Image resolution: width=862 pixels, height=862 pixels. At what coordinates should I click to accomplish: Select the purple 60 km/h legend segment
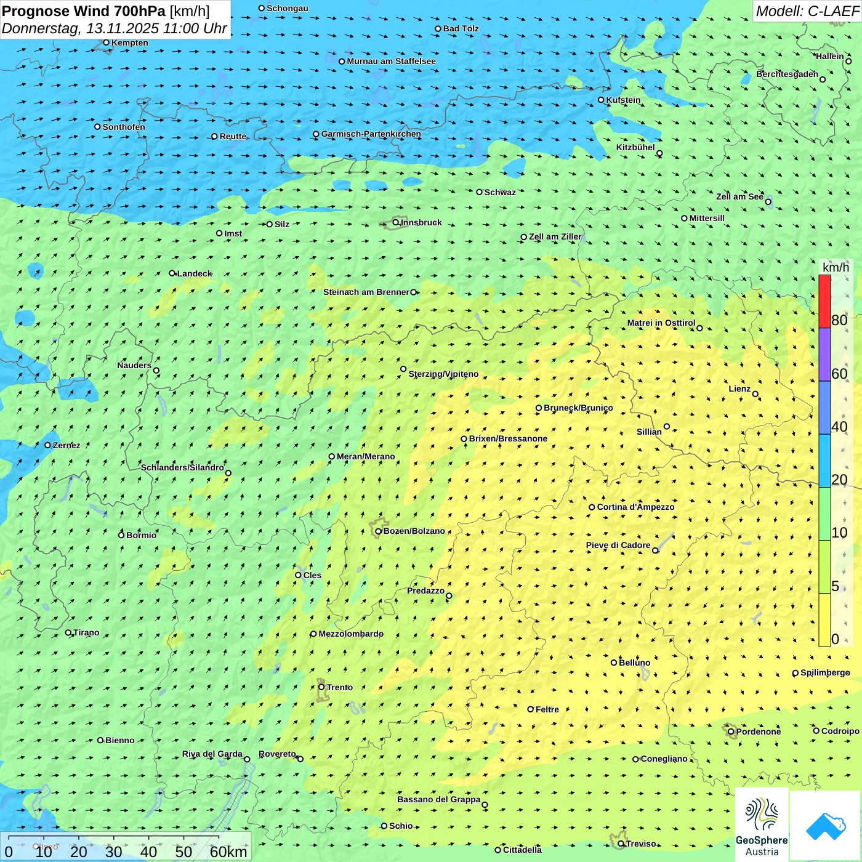click(x=824, y=355)
